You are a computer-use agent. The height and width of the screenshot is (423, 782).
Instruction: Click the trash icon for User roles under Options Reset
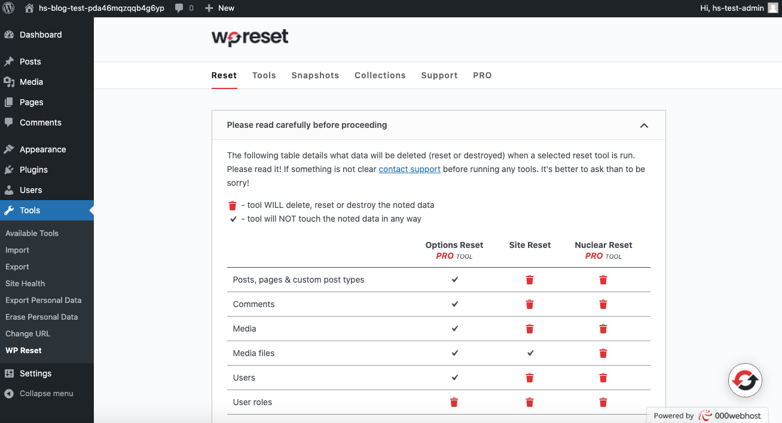pos(454,402)
